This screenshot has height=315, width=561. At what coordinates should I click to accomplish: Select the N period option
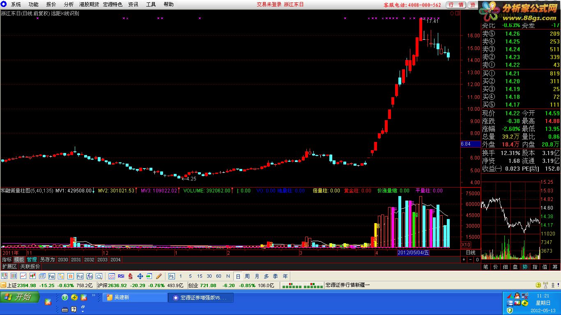228,276
